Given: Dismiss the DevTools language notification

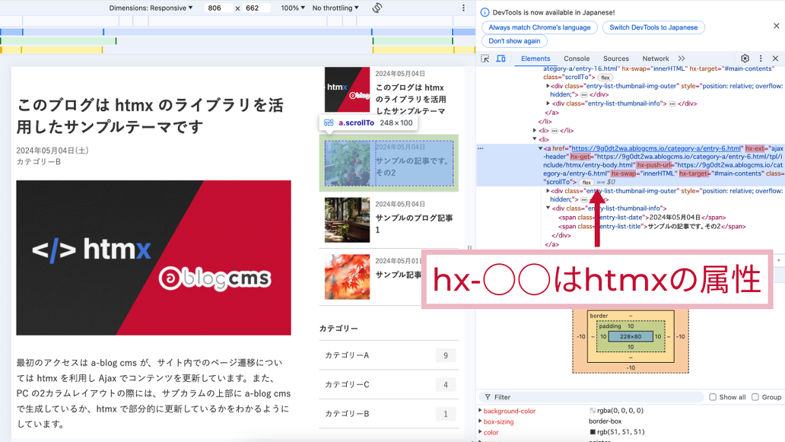Looking at the screenshot, I should (x=776, y=26).
